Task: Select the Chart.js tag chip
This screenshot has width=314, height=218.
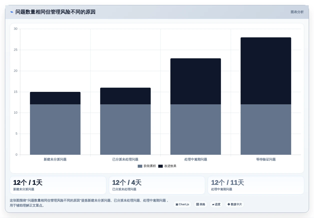Action: click(182, 204)
